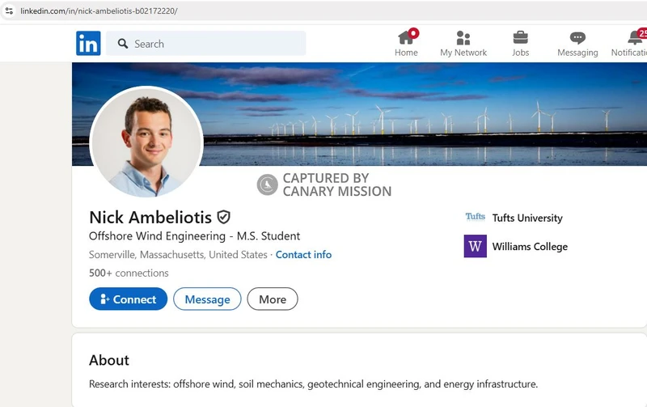Screen dimensions: 647x407
Task: View the 500+ connections link
Action: pos(129,273)
